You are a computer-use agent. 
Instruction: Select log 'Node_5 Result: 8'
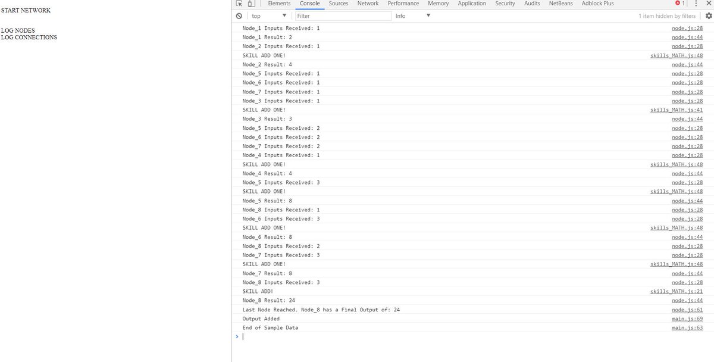tap(267, 201)
